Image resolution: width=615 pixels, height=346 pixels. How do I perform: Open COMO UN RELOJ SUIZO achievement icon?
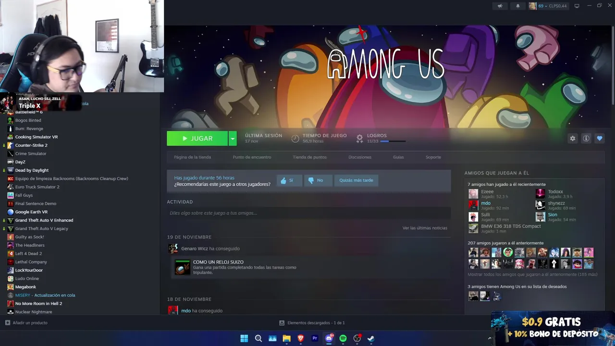point(182,267)
